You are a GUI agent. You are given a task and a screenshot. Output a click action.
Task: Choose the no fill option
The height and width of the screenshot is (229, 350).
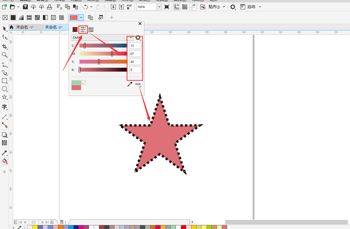pos(5,17)
